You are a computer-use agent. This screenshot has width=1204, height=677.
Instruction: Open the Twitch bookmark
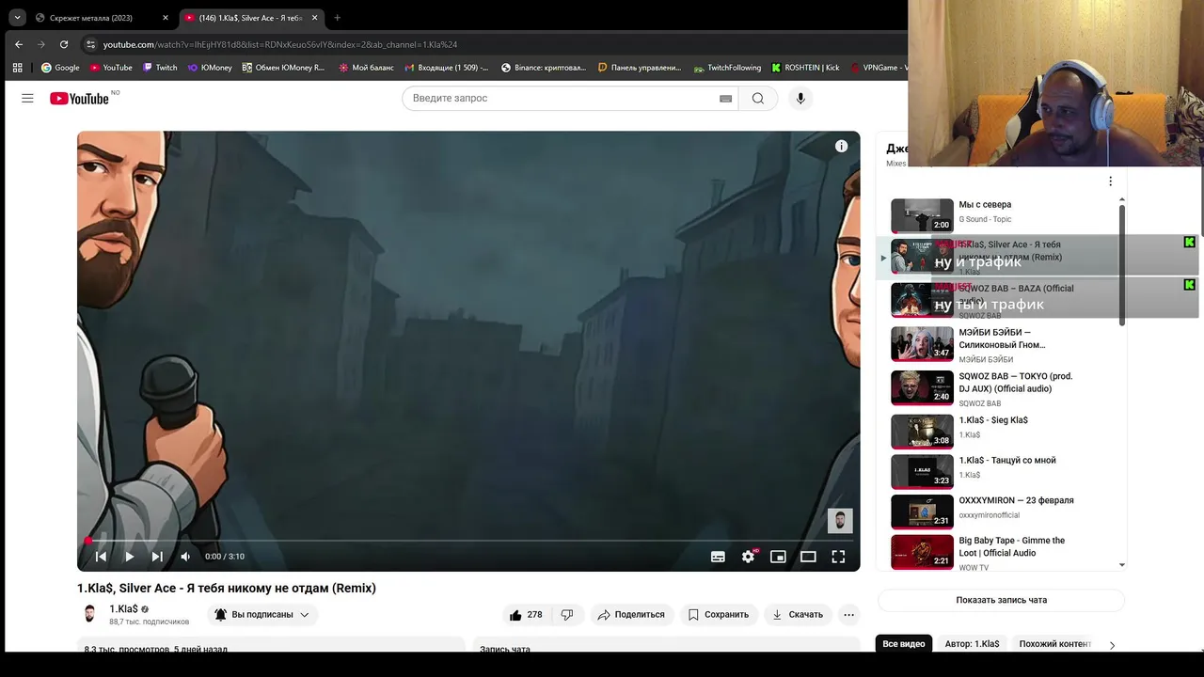tap(160, 68)
